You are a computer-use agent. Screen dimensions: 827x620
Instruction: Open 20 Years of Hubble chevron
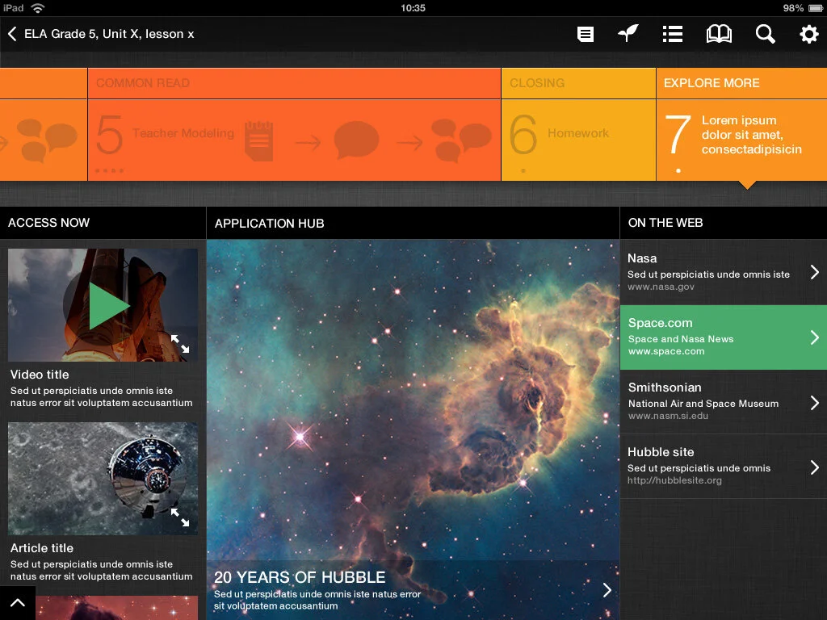point(607,590)
